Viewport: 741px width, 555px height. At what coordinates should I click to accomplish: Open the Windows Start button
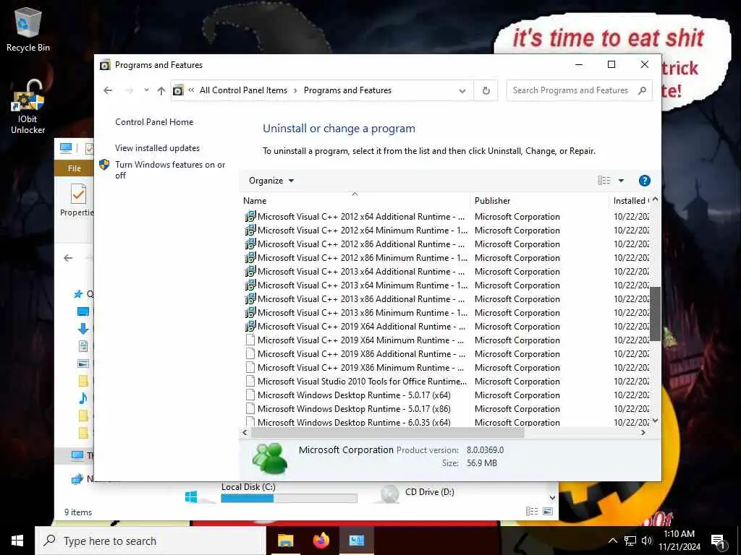click(x=17, y=541)
